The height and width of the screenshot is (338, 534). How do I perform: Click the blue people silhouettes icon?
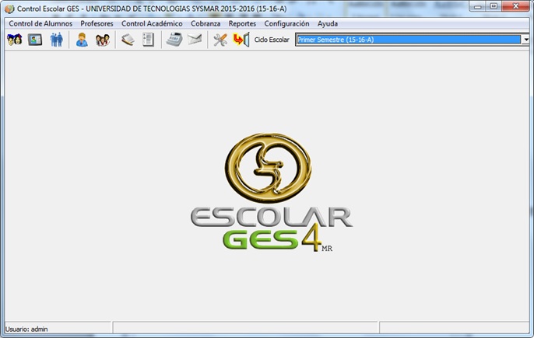point(56,40)
